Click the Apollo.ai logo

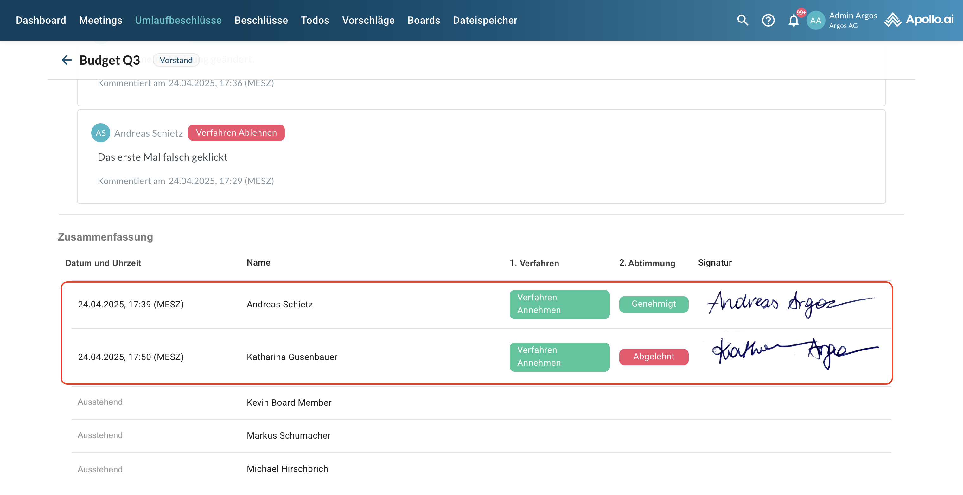tap(919, 20)
